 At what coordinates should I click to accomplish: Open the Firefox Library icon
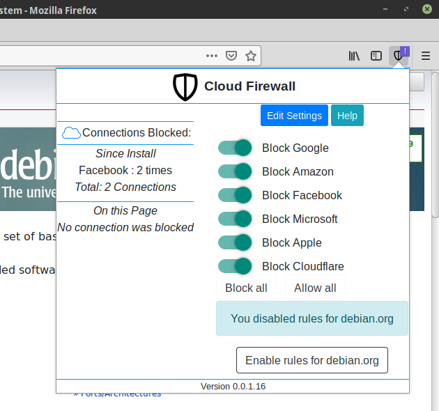354,56
